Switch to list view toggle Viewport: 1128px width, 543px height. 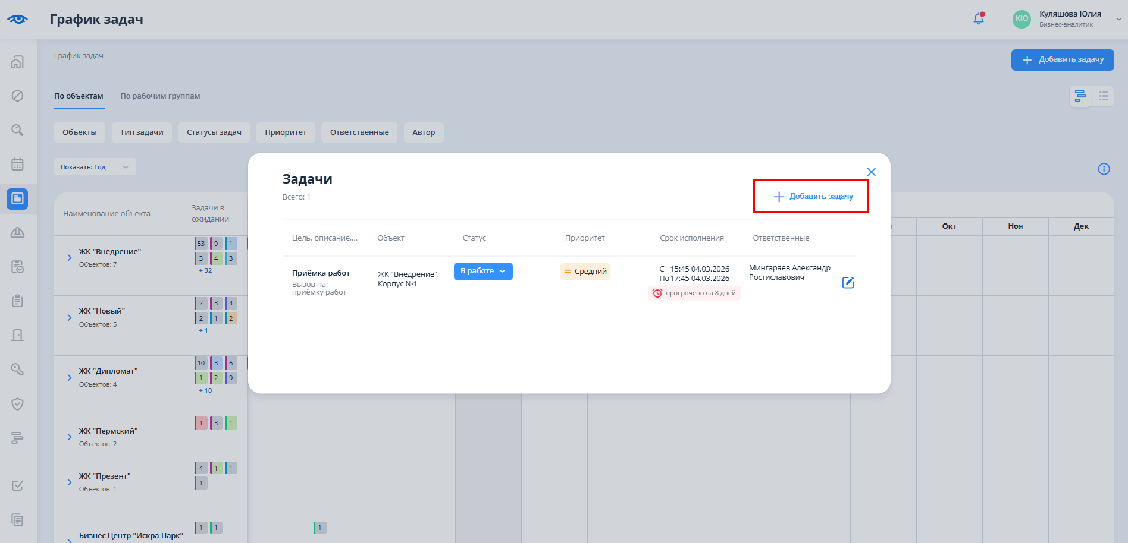pyautogui.click(x=1104, y=96)
